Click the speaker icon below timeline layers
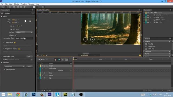Viewport: 173px width, 97px height. [47, 91]
